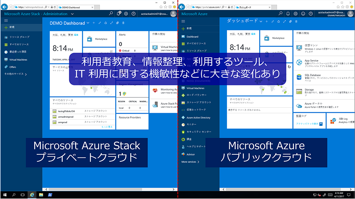Go back in the Azure portal browser window
The width and height of the screenshot is (355, 199).
(x=182, y=7)
